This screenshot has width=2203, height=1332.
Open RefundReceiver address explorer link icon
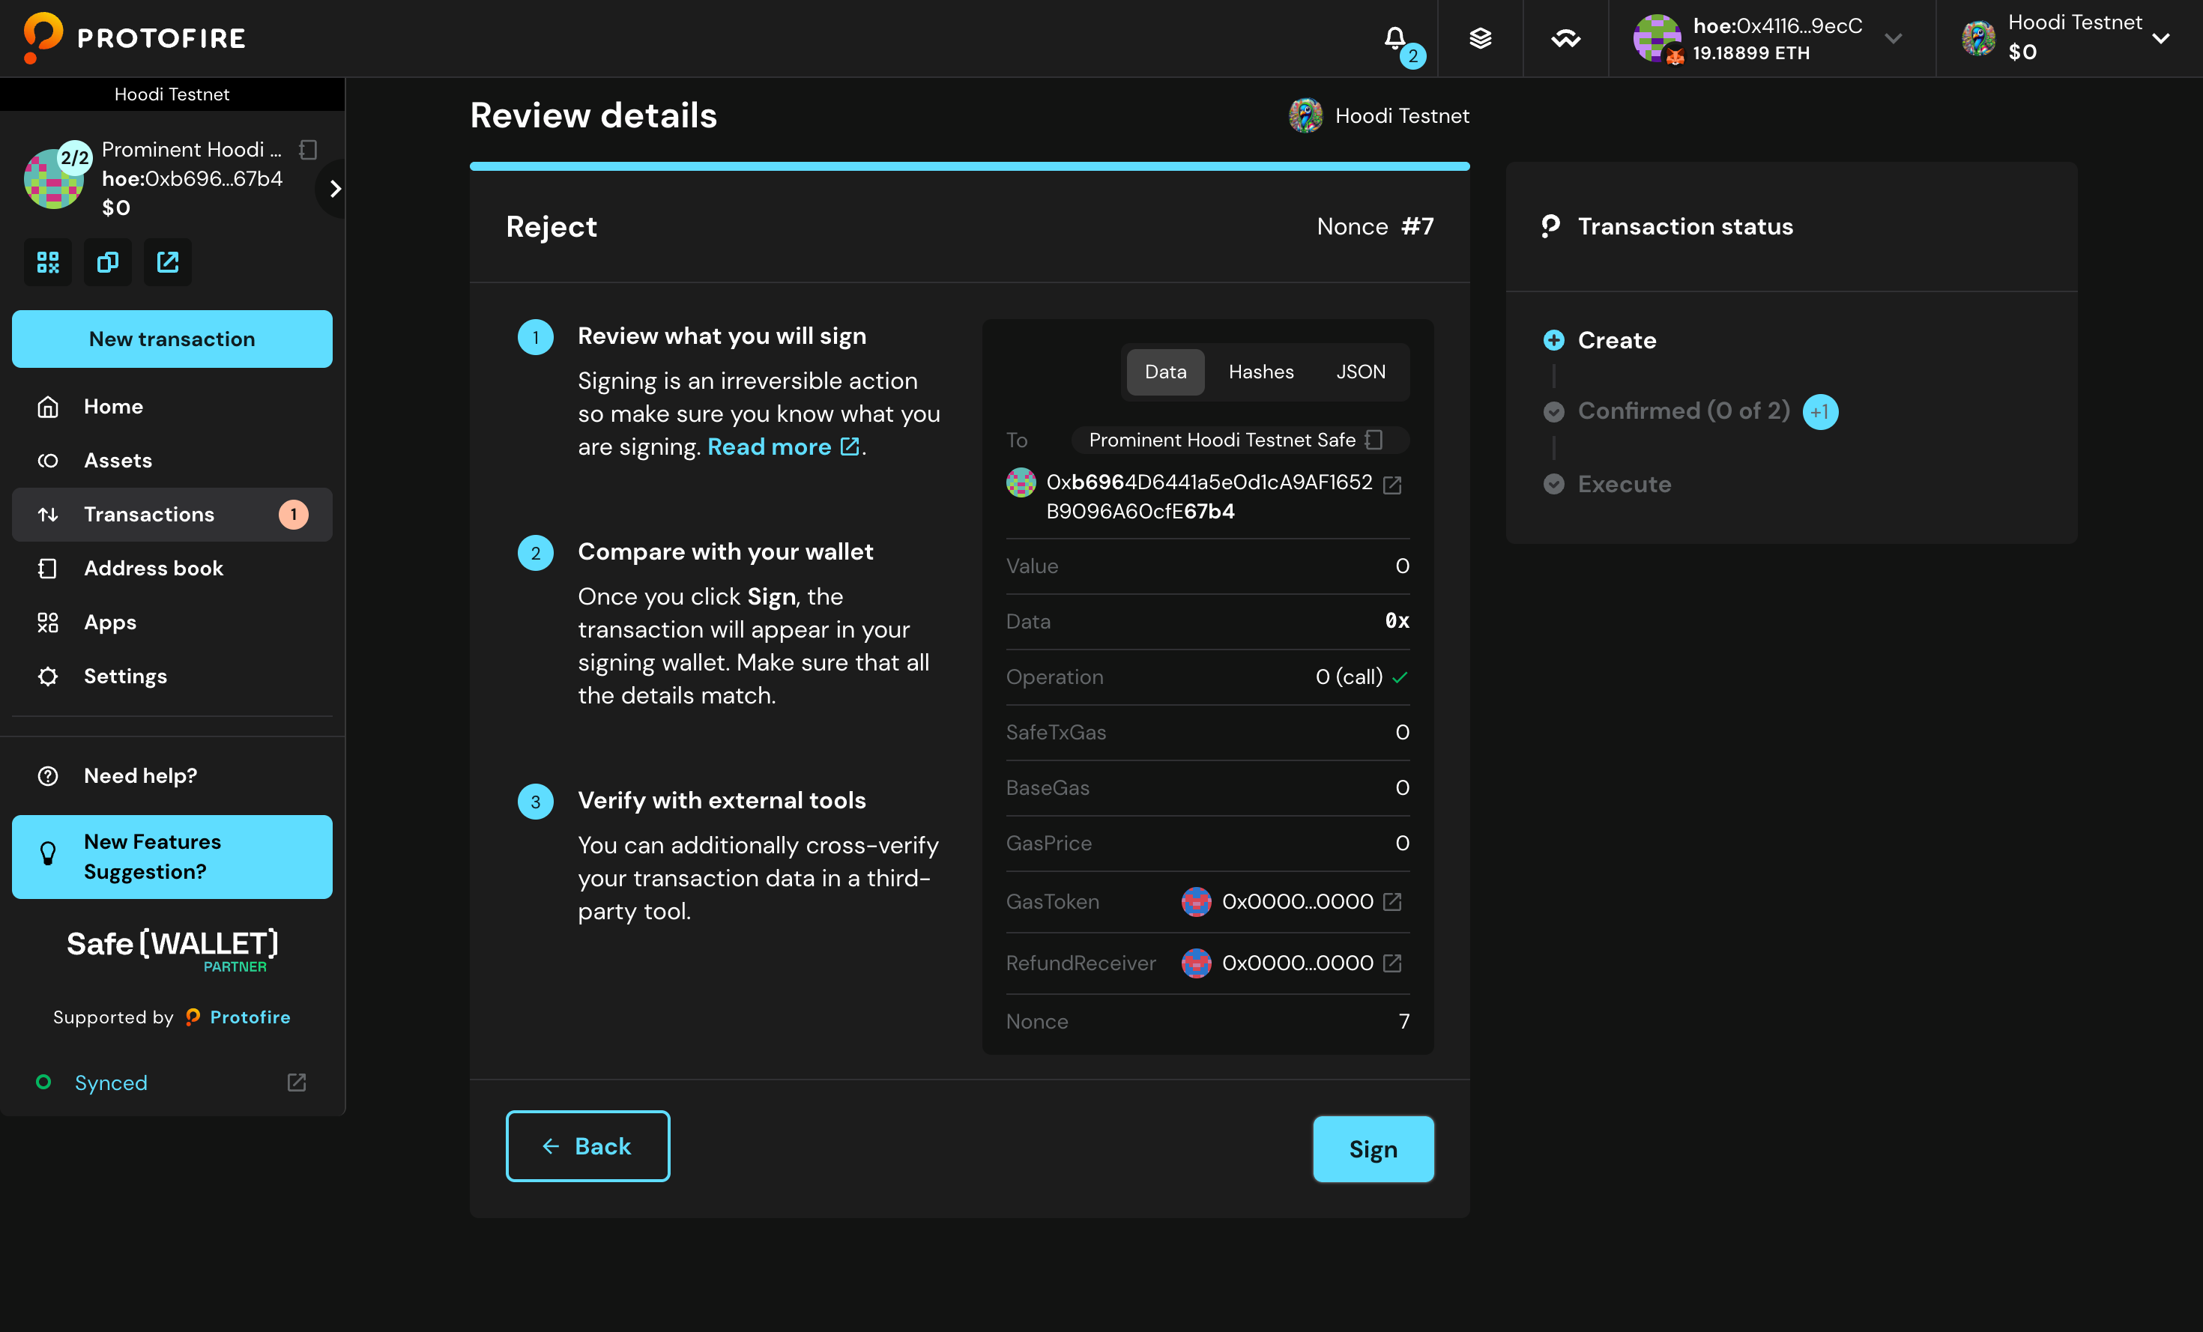pos(1392,963)
